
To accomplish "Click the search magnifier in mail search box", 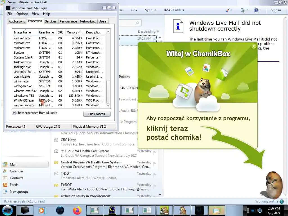I will 137,23.
